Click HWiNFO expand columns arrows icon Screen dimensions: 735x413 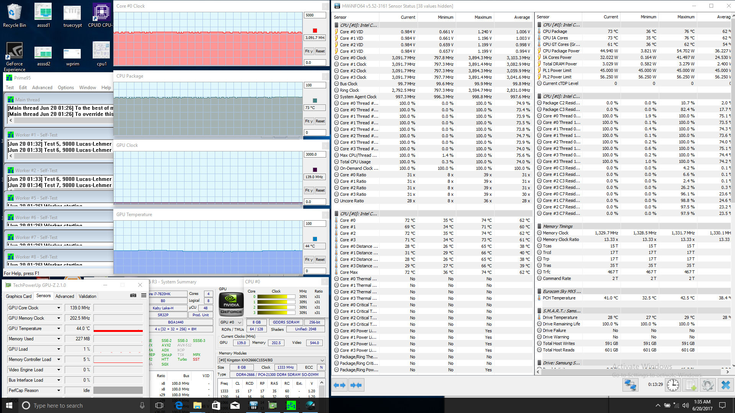tap(340, 385)
